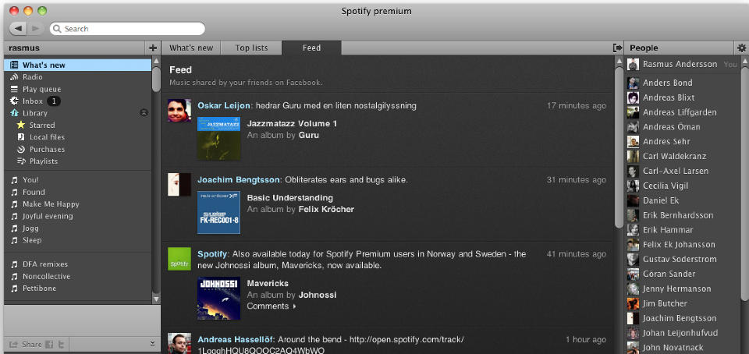The image size is (749, 354).
Task: Go back with the back arrow button
Action: tap(18, 29)
